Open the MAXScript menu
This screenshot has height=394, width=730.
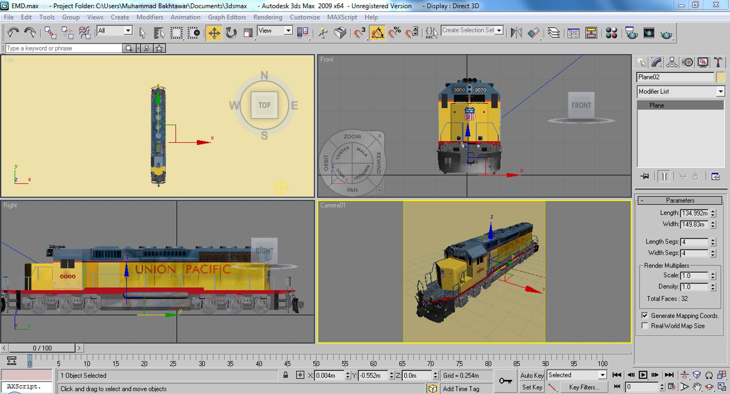pos(342,17)
